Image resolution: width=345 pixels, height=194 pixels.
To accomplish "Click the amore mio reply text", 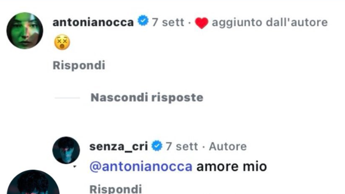I will coord(231,167).
